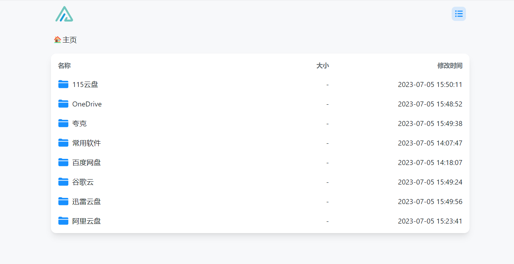Click folder icon beside 常用软件
The width and height of the screenshot is (514, 264).
63,143
